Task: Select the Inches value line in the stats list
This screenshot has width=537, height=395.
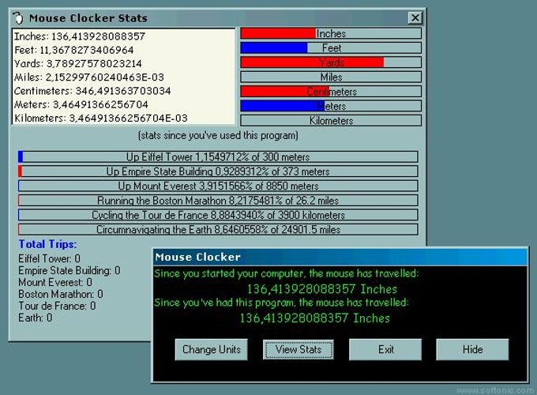Action: [x=80, y=36]
